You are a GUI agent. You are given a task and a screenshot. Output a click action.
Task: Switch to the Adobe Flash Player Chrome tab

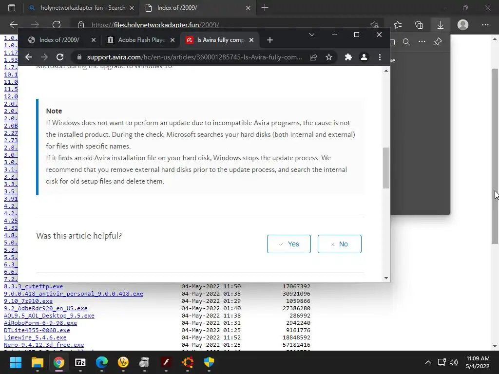click(141, 40)
